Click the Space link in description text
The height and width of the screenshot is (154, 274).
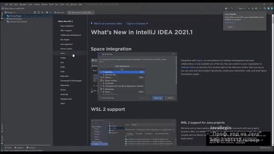pyautogui.click(x=199, y=60)
